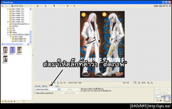172x109 pixels.
Task: Go back with the left arrow icon
Action: tap(11, 101)
